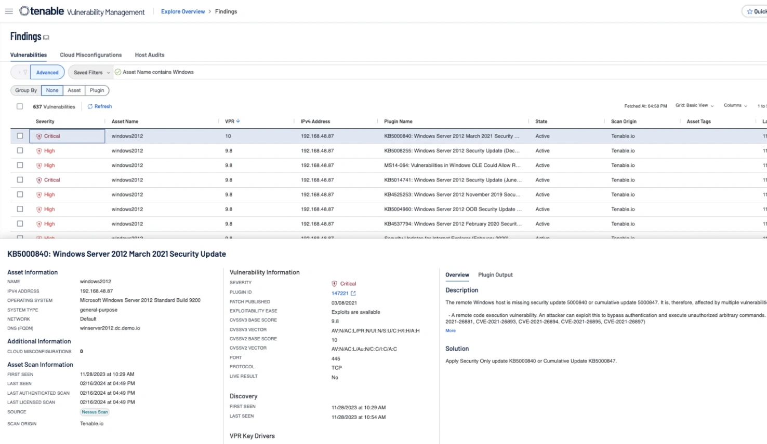
Task: Open the Saved Filters dropdown
Action: [91, 72]
